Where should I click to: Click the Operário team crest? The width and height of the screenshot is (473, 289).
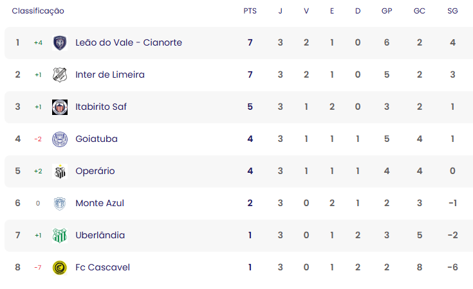click(60, 171)
